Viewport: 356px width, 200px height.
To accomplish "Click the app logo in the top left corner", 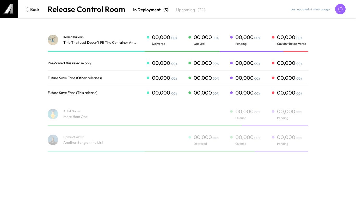I will pyautogui.click(x=9, y=9).
